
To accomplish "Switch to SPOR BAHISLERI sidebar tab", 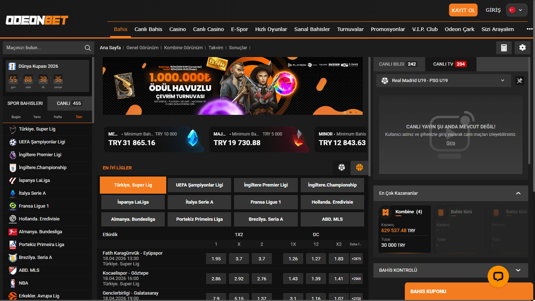I will click(25, 103).
